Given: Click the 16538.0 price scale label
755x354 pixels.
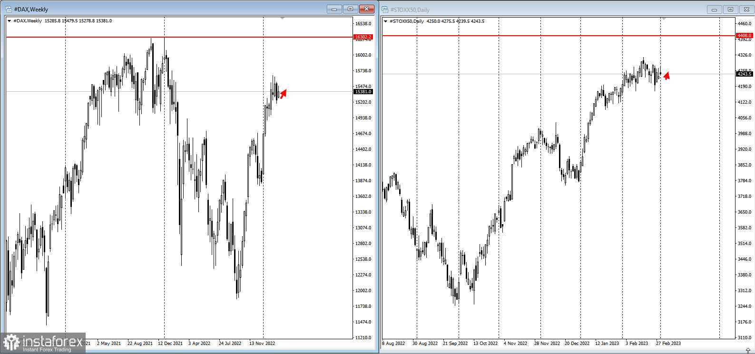Looking at the screenshot, I should pos(363,24).
